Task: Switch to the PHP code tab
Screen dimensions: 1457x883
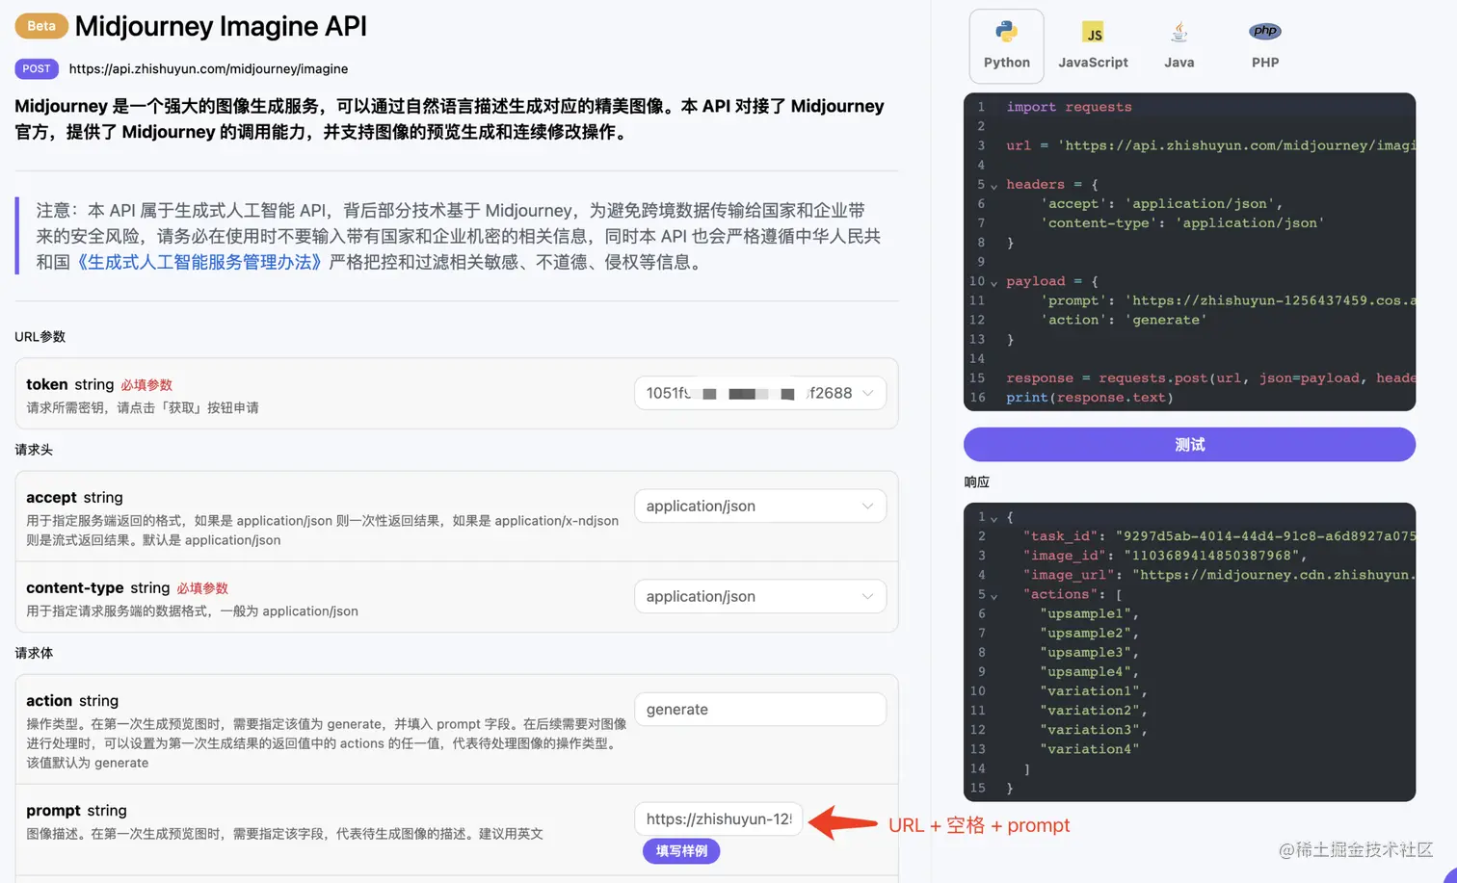Action: [x=1264, y=46]
